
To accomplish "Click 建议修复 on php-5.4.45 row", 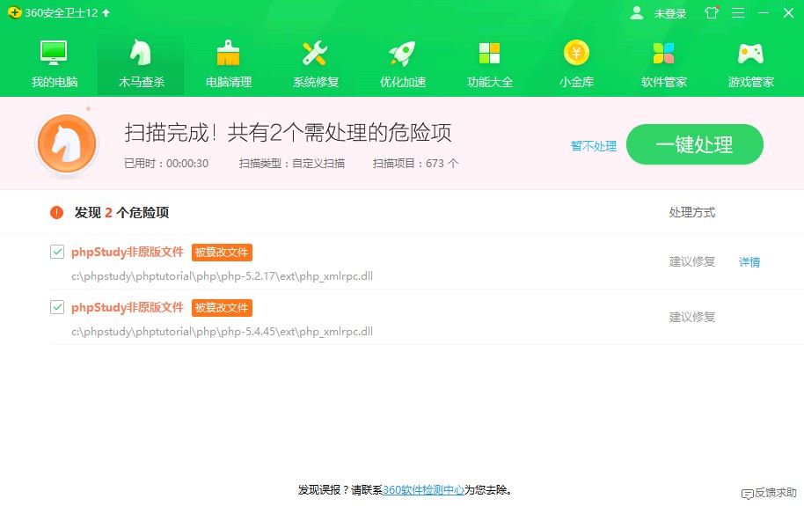I will [x=692, y=317].
